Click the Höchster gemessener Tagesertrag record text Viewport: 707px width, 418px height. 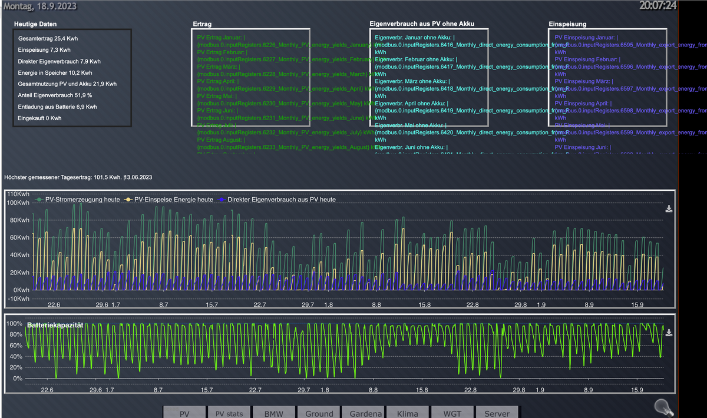(78, 177)
